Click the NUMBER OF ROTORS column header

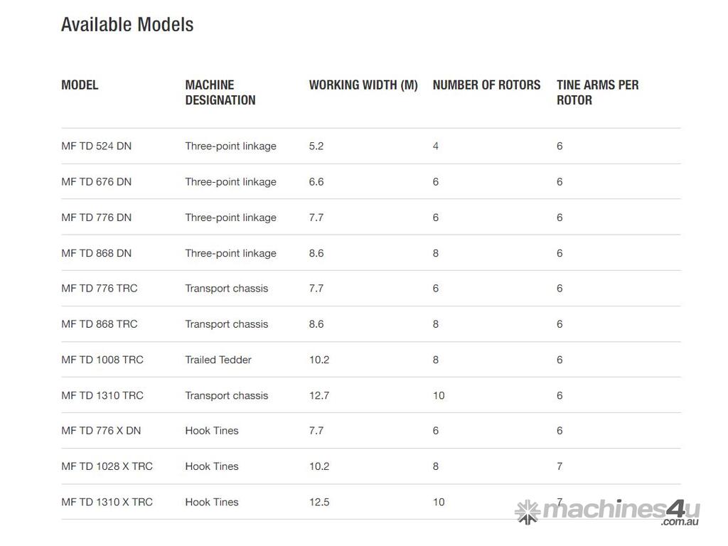486,85
